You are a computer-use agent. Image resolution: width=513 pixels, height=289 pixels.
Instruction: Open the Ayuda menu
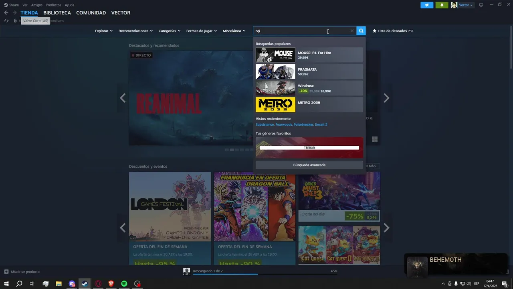coord(69,5)
